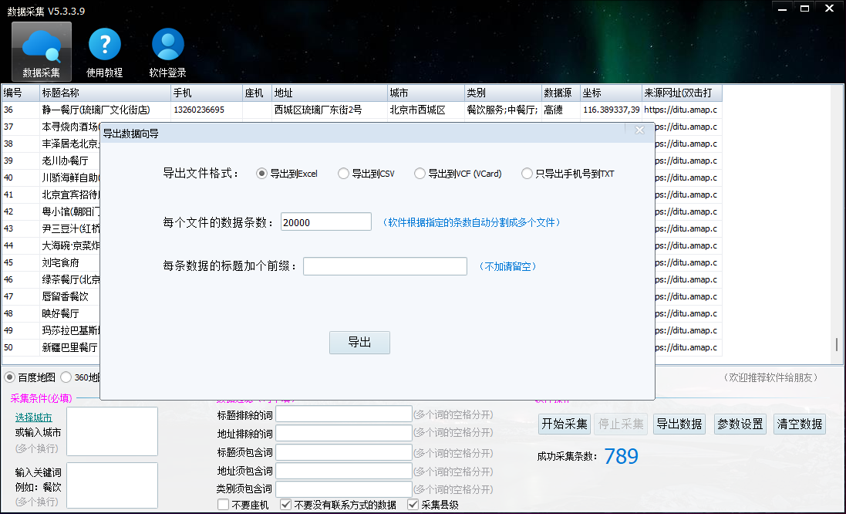Click the 地址 column header
The height and width of the screenshot is (514, 846).
coord(329,93)
